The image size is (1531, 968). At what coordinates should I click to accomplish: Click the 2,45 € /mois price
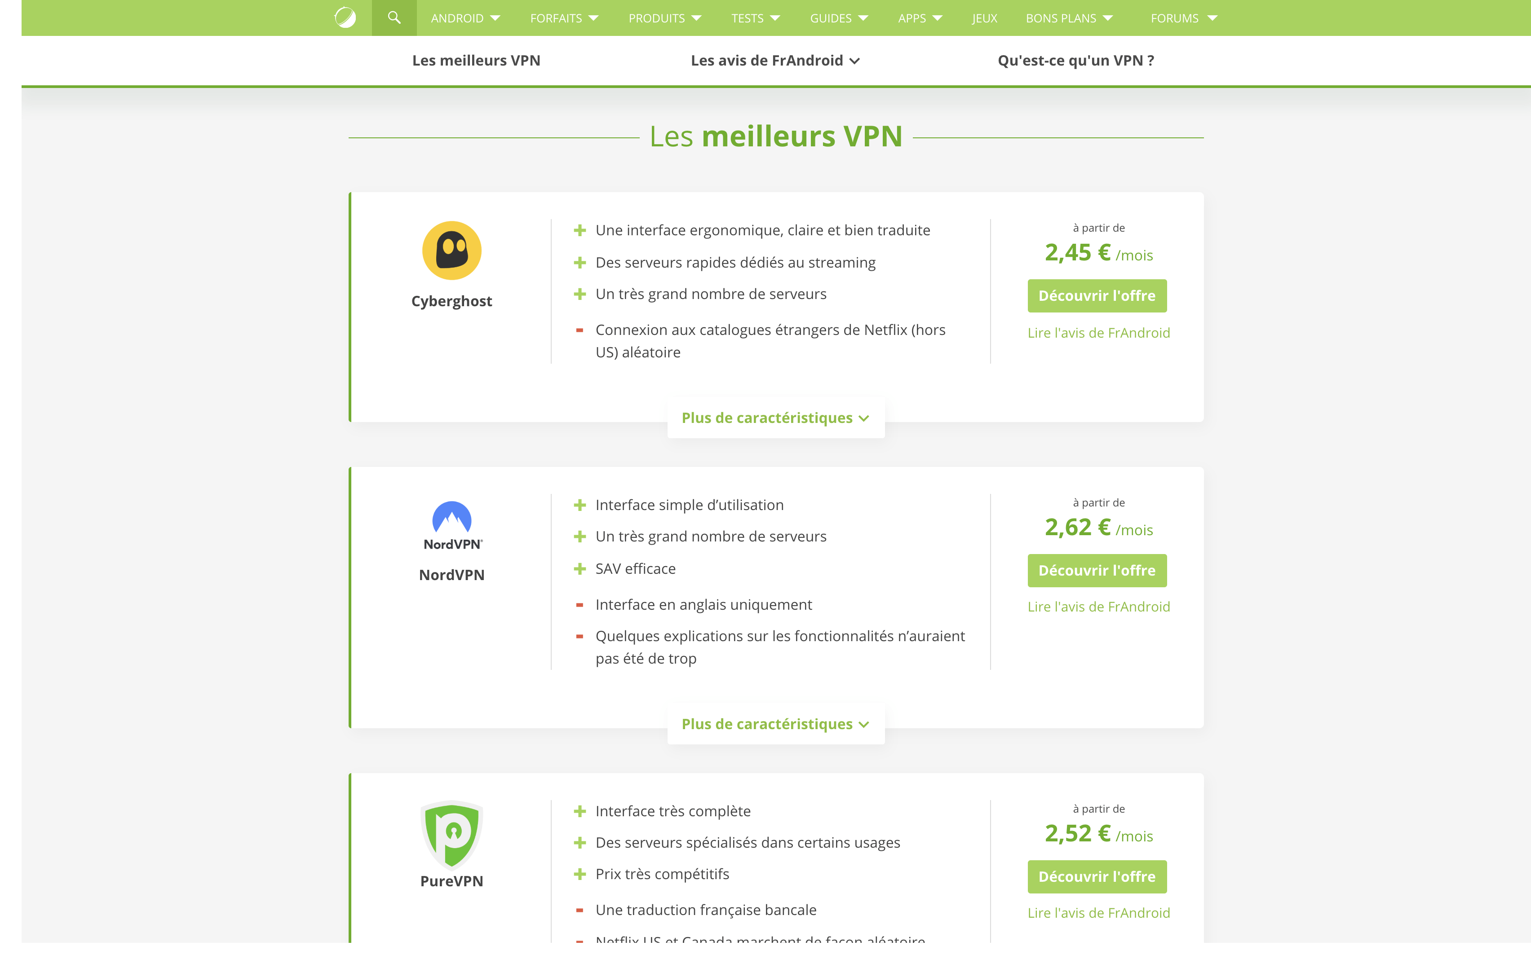(x=1099, y=253)
